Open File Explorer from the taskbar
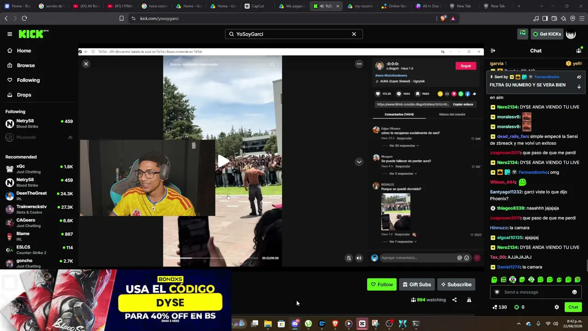This screenshot has width=588, height=331. [x=268, y=324]
